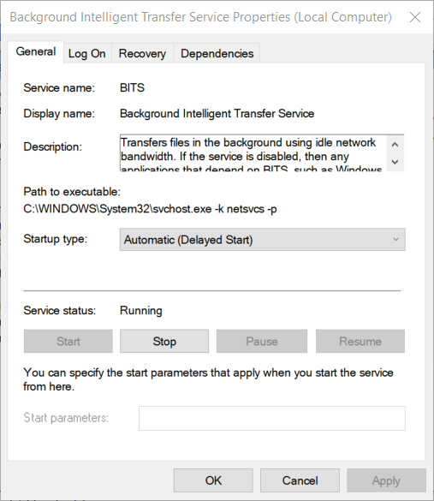Click the dialog title bar text
This screenshot has width=434, height=501.
[201, 17]
